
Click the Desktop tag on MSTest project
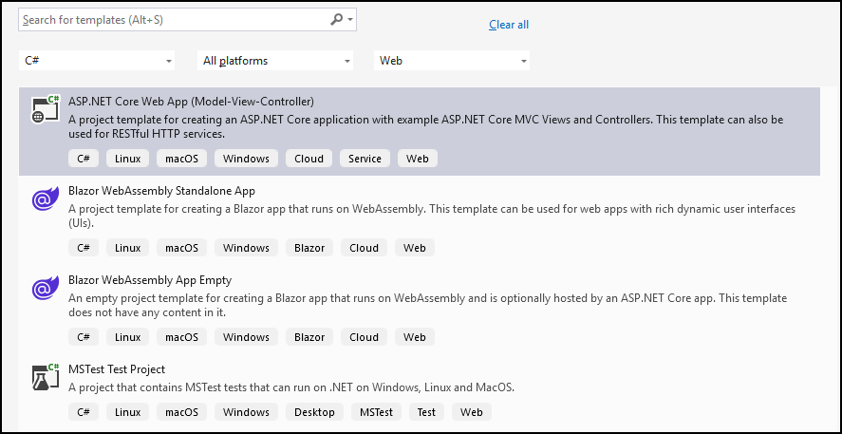pos(314,412)
